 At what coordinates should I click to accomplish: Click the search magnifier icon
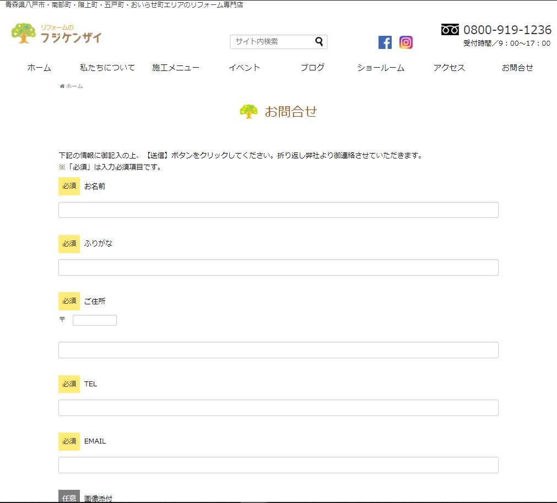pos(319,42)
